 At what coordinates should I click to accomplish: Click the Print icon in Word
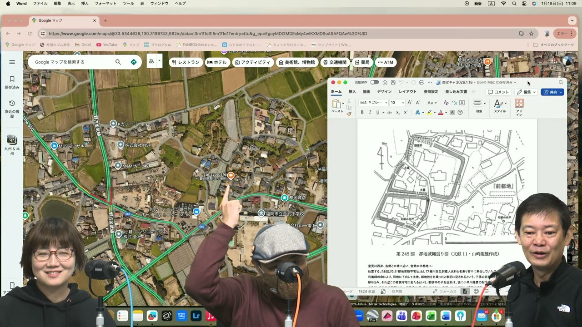pyautogui.click(x=421, y=82)
